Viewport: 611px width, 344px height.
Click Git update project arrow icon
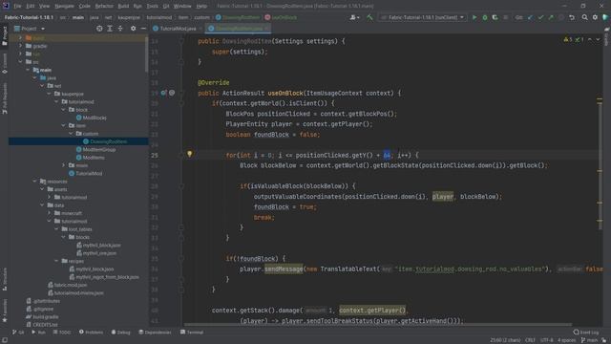[531, 17]
